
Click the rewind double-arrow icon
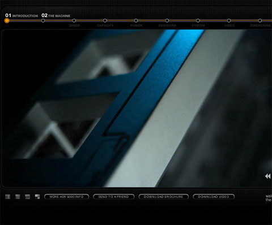[x=267, y=176]
